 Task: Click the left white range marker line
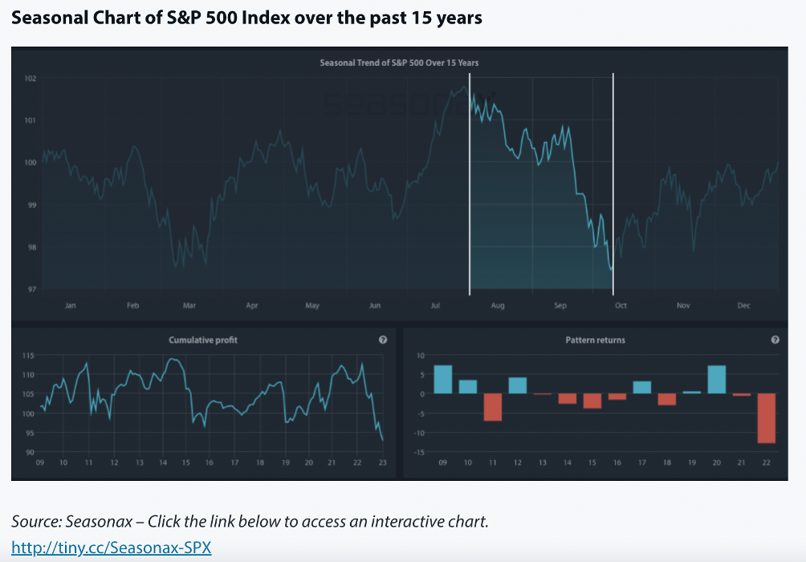point(470,185)
